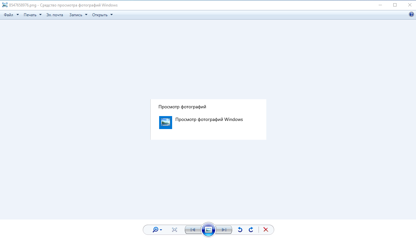Open the Печать menu
416x238 pixels.
click(30, 15)
